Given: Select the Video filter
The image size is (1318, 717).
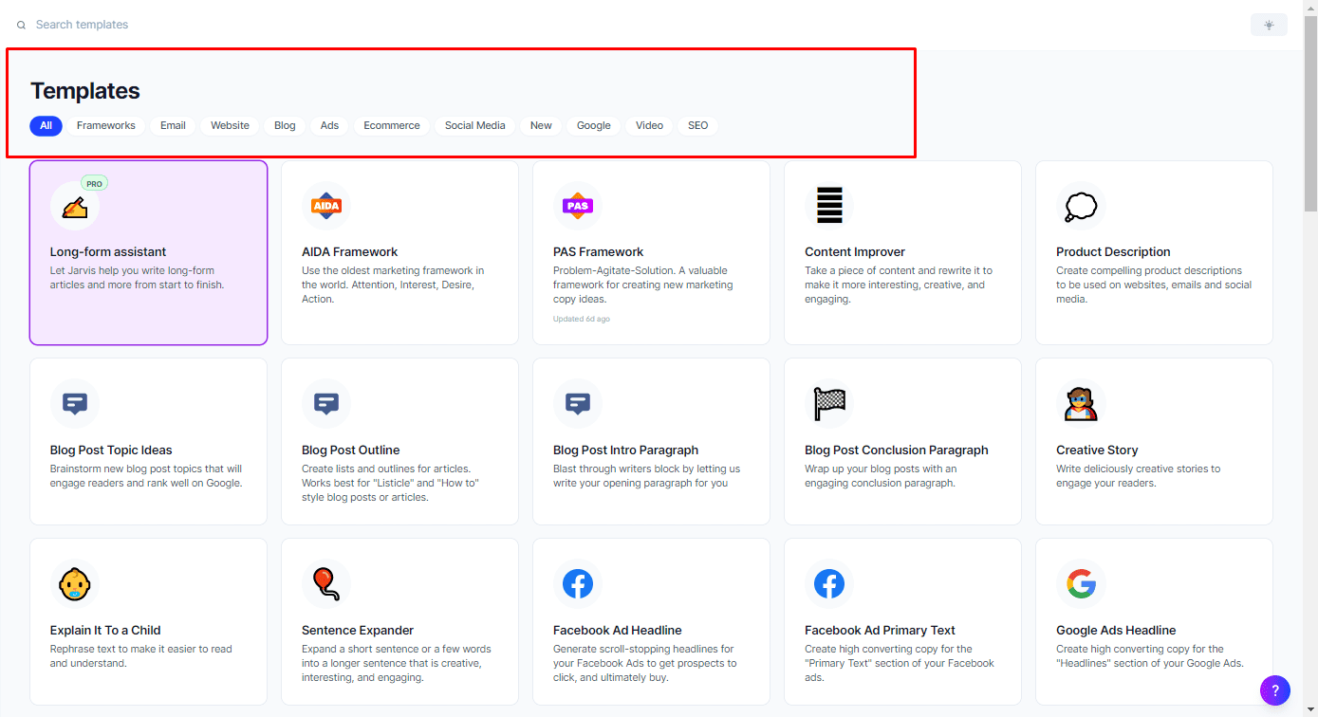Looking at the screenshot, I should (x=649, y=125).
